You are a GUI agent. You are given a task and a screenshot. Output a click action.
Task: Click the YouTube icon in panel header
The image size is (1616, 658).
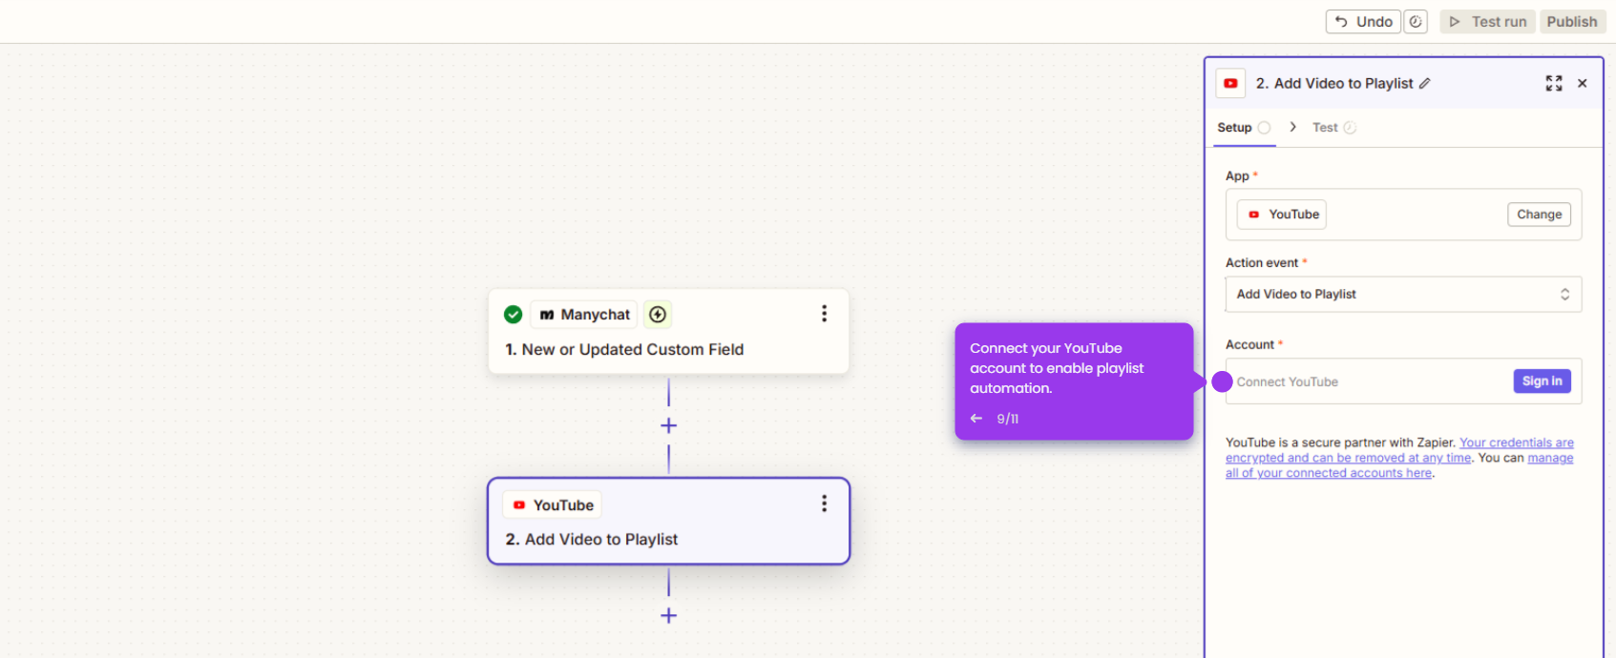click(x=1231, y=84)
